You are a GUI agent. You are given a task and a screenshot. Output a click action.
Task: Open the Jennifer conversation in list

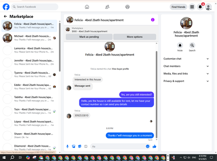pyautogui.click(x=30, y=62)
